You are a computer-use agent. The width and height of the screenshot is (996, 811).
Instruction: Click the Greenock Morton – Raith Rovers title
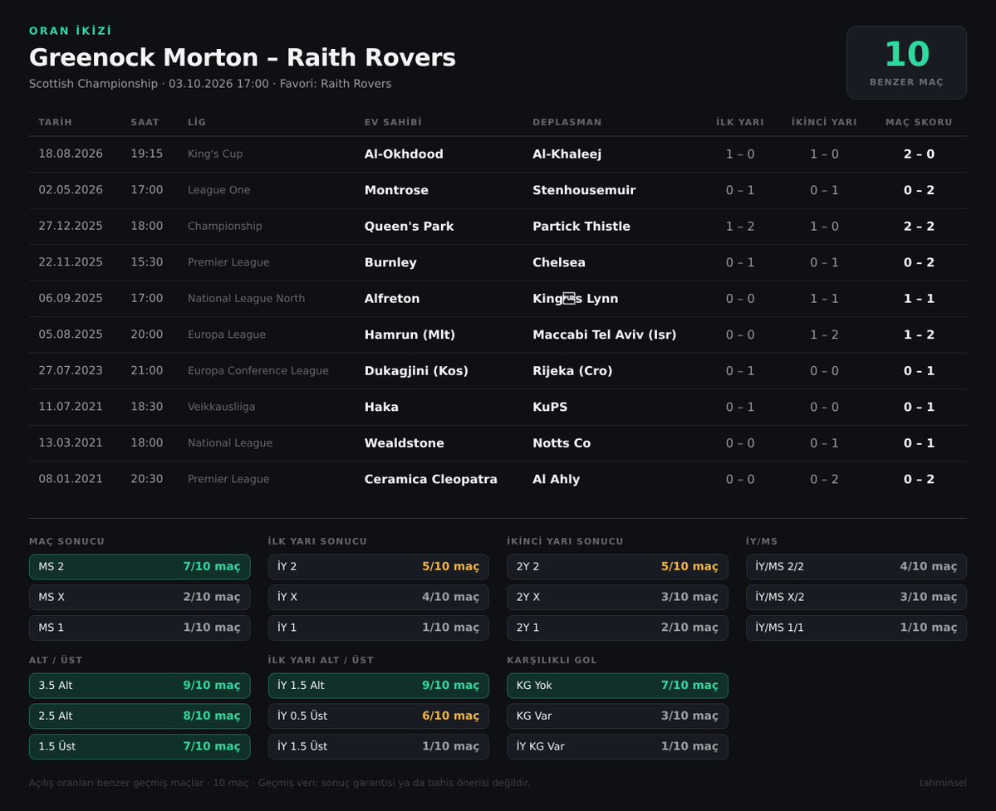[242, 58]
